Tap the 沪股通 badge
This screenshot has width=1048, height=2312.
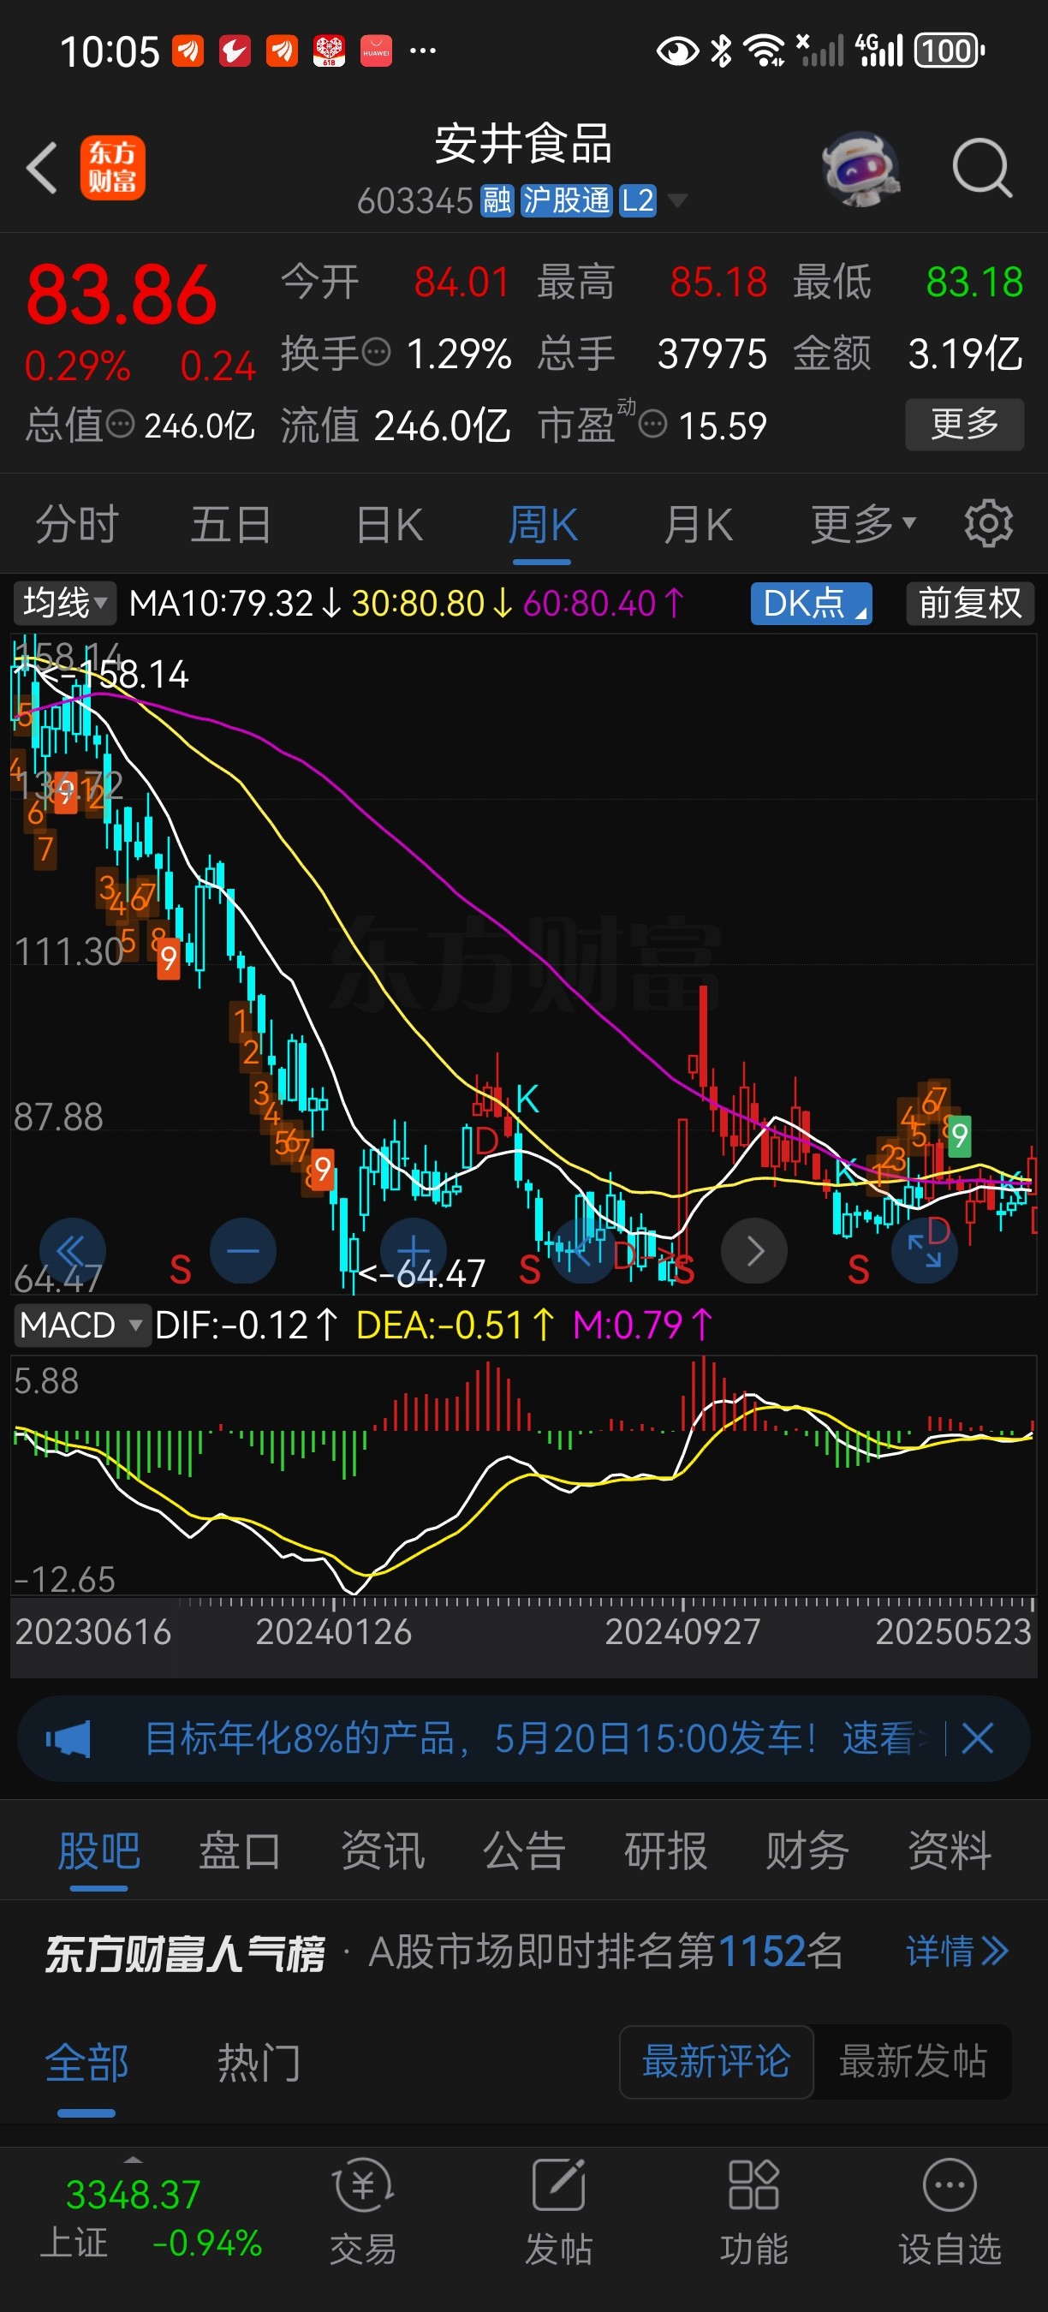tap(566, 200)
